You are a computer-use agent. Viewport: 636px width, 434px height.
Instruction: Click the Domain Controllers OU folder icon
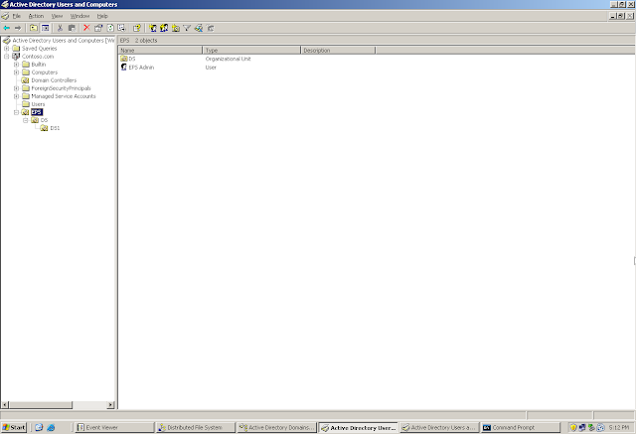pyautogui.click(x=25, y=80)
